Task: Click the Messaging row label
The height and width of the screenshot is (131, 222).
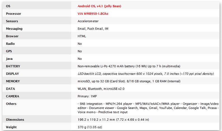Action: (x=14, y=29)
